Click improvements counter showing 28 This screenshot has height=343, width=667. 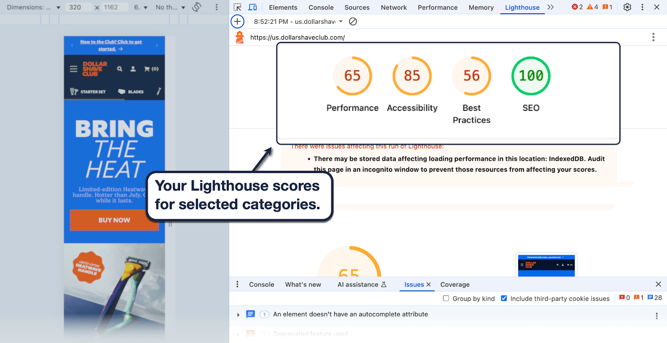pos(654,298)
